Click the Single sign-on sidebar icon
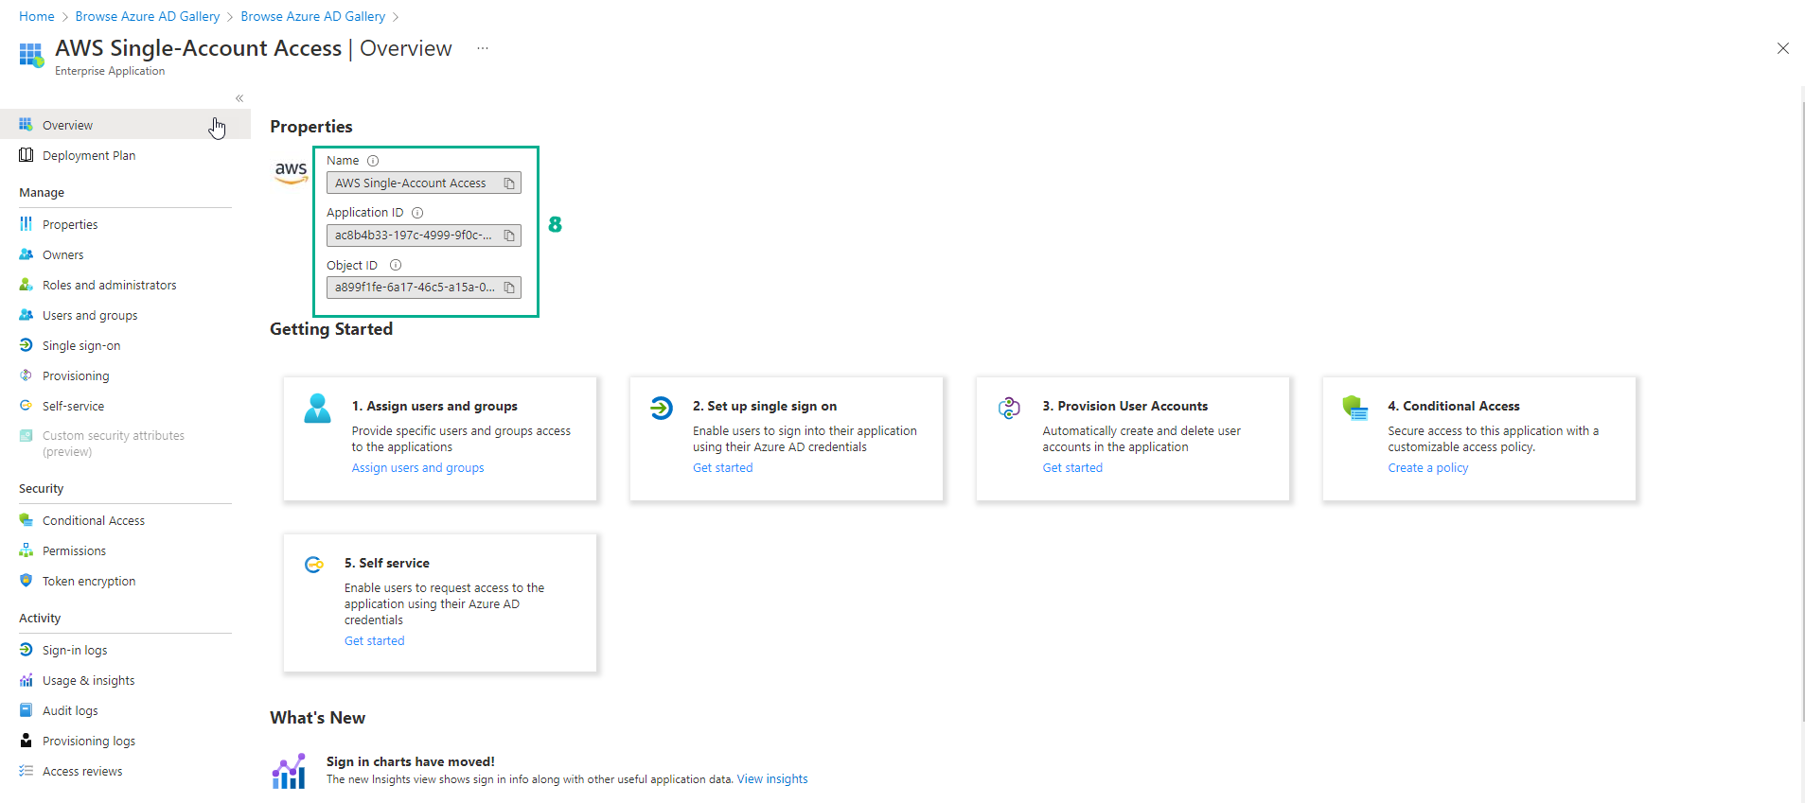 coord(27,345)
